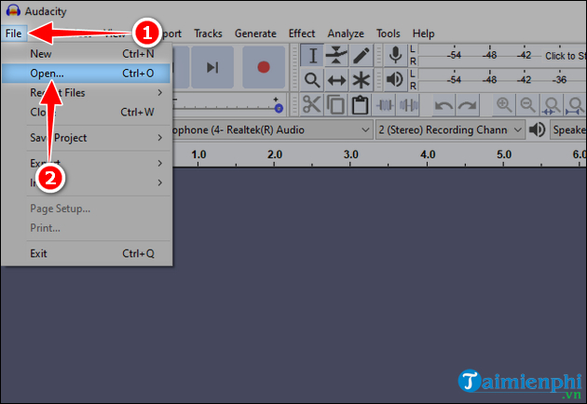Click the 5.0 mark on timeline ruler
This screenshot has height=404, width=587.
(504, 155)
